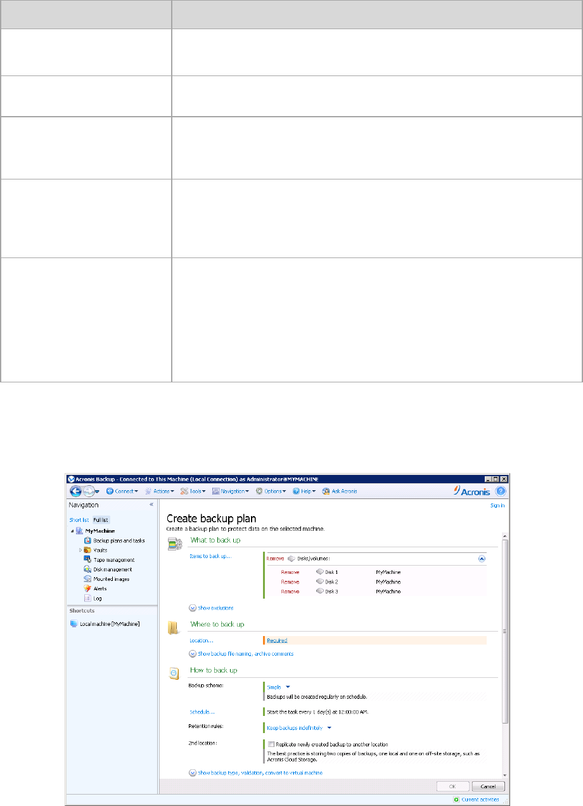Click the Items to back up... link
583x806 pixels.
click(210, 556)
